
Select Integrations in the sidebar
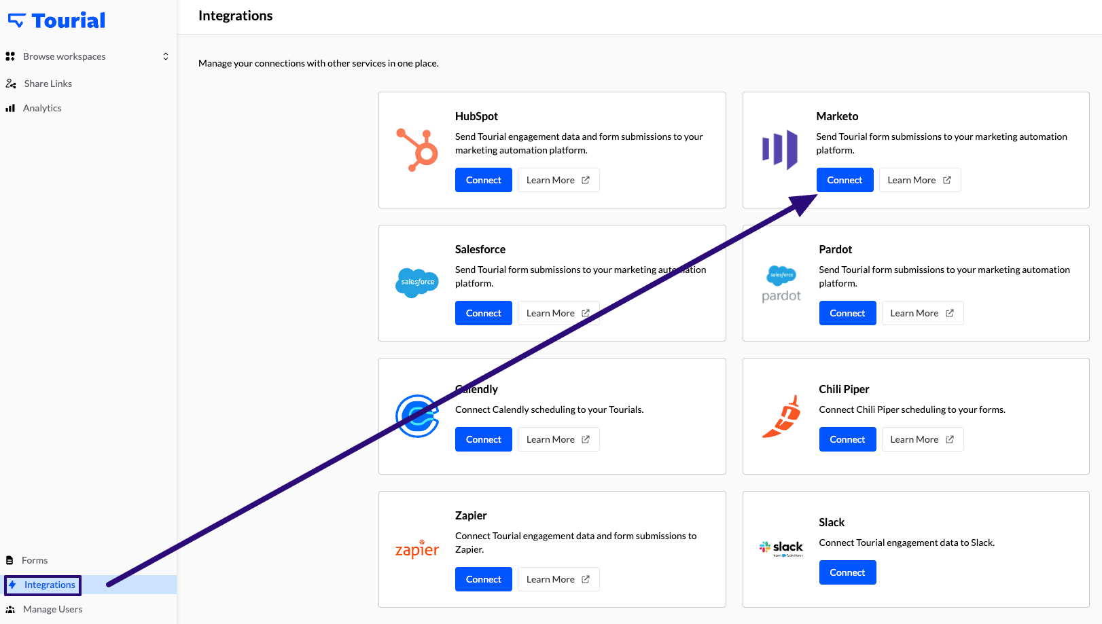click(50, 585)
